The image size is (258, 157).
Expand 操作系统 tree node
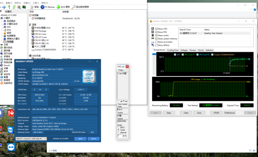pyautogui.click(x=8, y=48)
